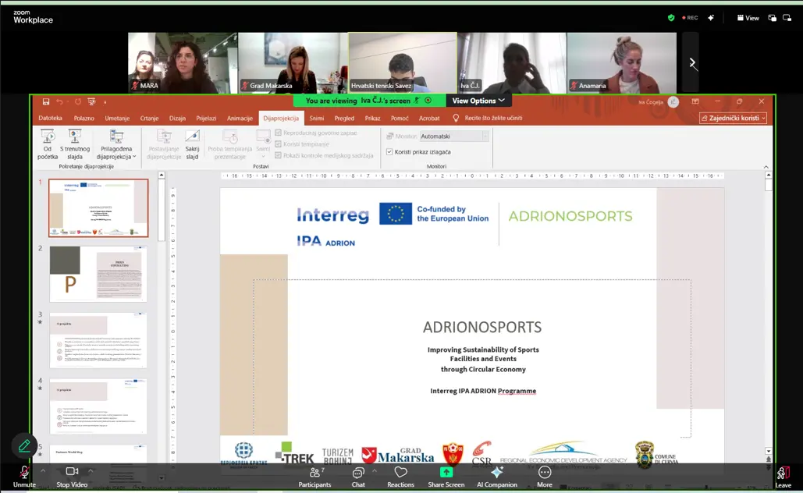
Task: Launch AI Companion
Action: click(x=496, y=472)
